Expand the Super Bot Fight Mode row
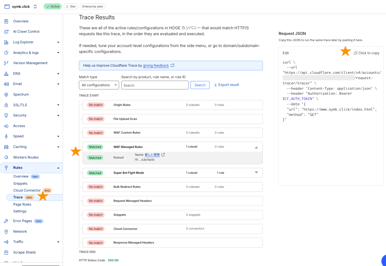Viewport: 386px width, 266px height. (256, 173)
